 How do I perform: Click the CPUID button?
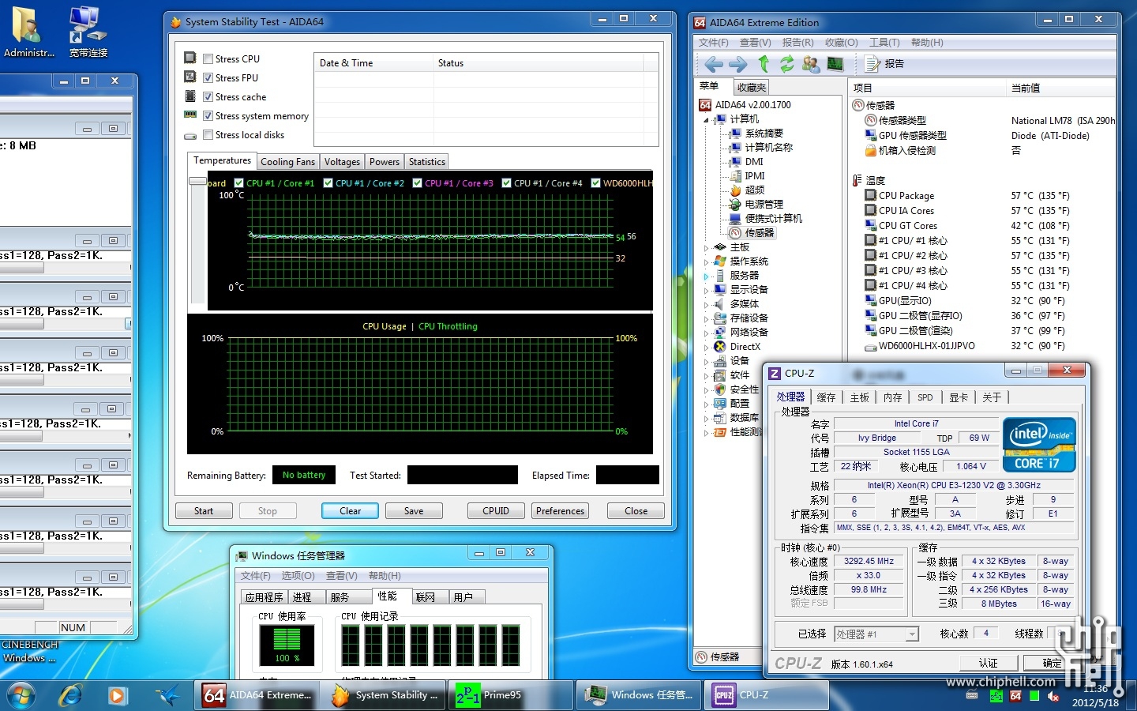click(496, 511)
